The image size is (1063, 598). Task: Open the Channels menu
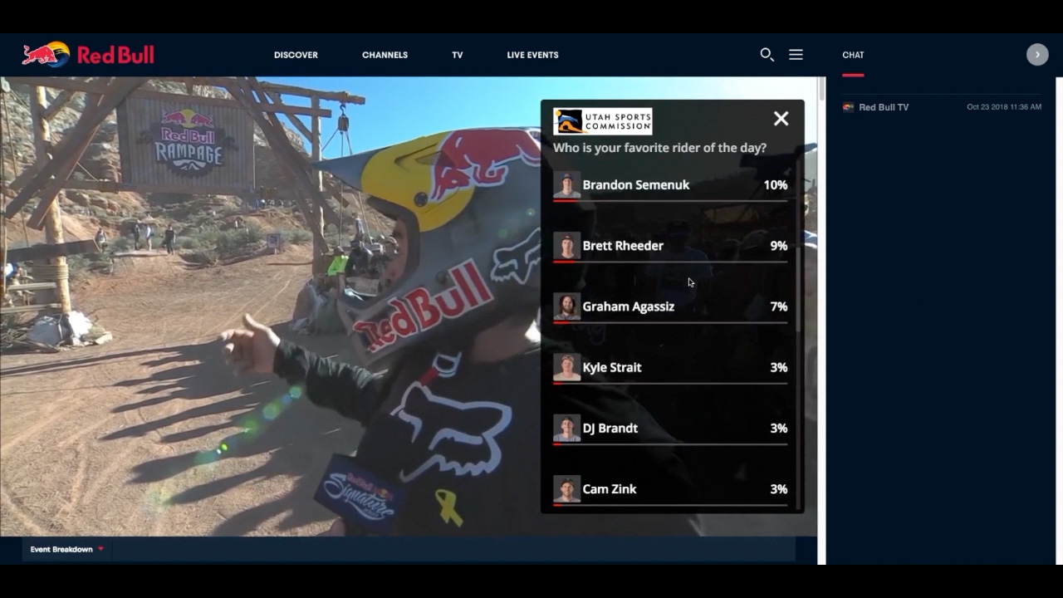click(x=385, y=55)
